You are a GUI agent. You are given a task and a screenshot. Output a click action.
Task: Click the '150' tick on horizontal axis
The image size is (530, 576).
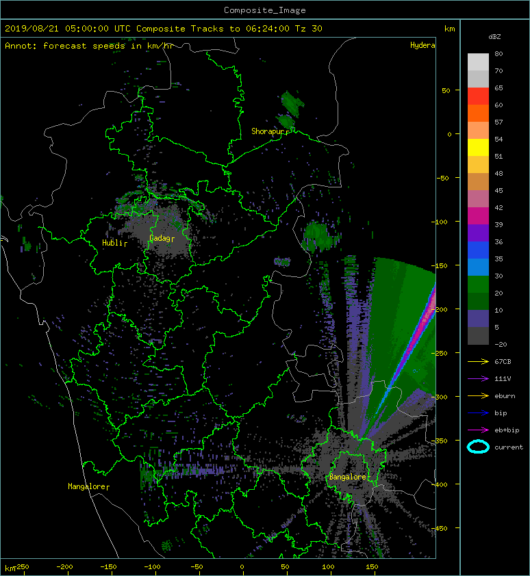(x=372, y=567)
